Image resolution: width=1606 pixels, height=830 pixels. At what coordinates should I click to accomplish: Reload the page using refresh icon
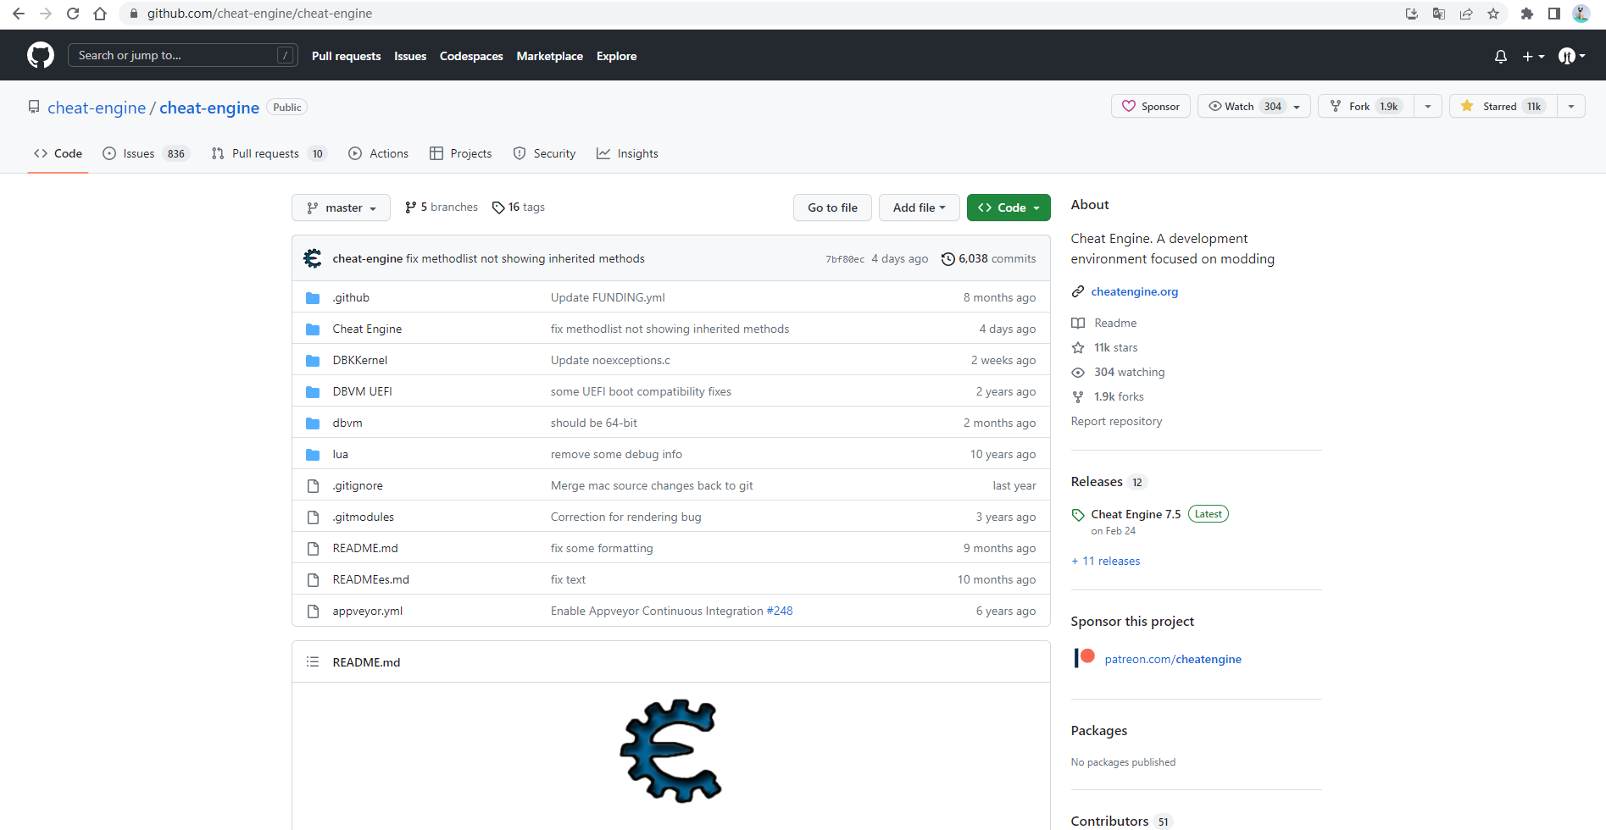73,14
